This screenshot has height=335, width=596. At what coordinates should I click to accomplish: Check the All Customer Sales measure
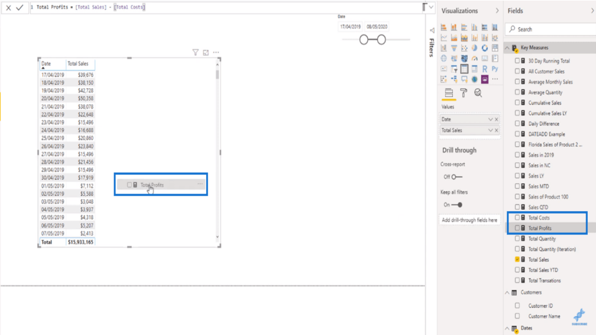[517, 71]
